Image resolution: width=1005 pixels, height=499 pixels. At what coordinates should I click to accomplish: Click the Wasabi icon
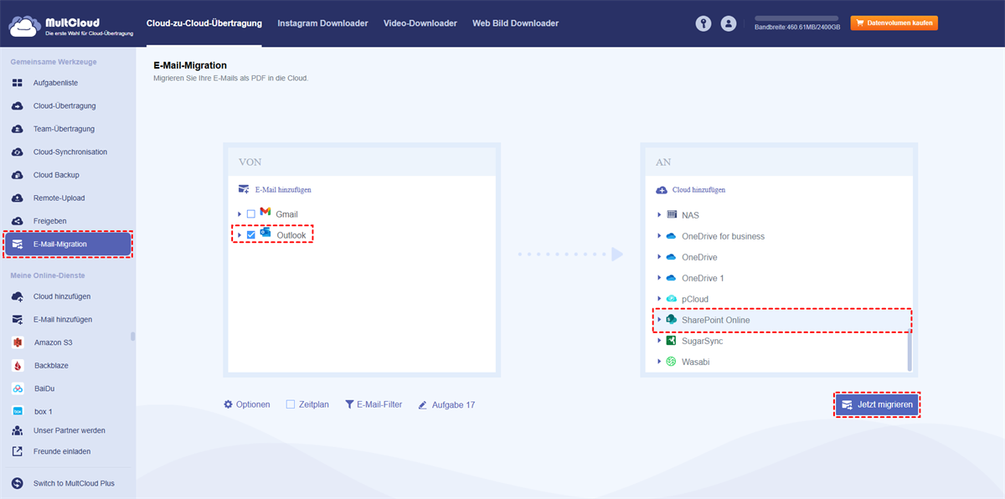coord(671,362)
